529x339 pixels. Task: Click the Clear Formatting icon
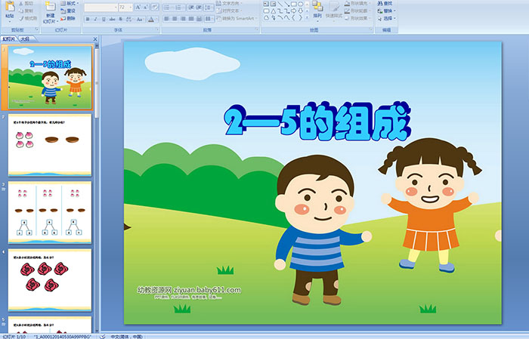coord(155,7)
